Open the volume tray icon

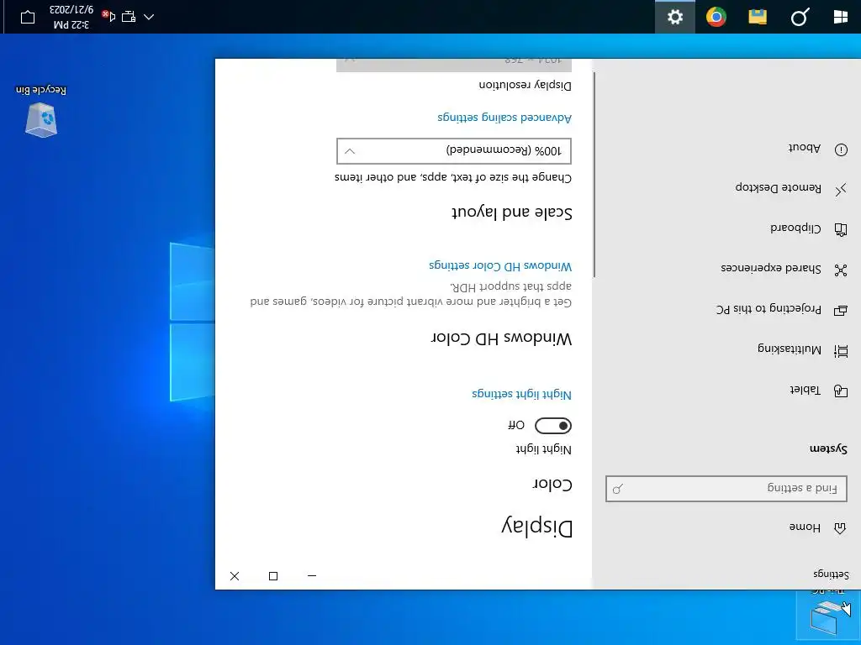(108, 17)
